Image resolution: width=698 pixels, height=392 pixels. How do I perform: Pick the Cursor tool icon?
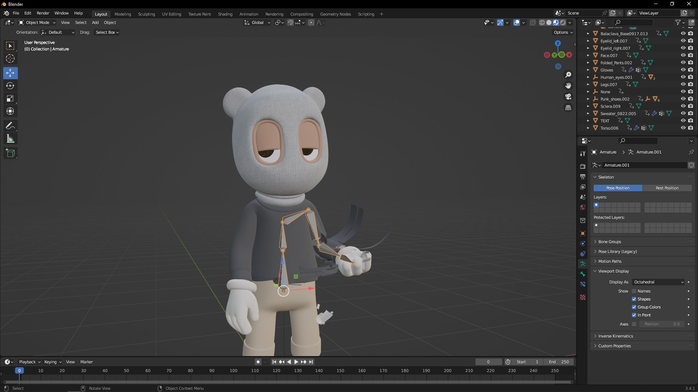(10, 58)
